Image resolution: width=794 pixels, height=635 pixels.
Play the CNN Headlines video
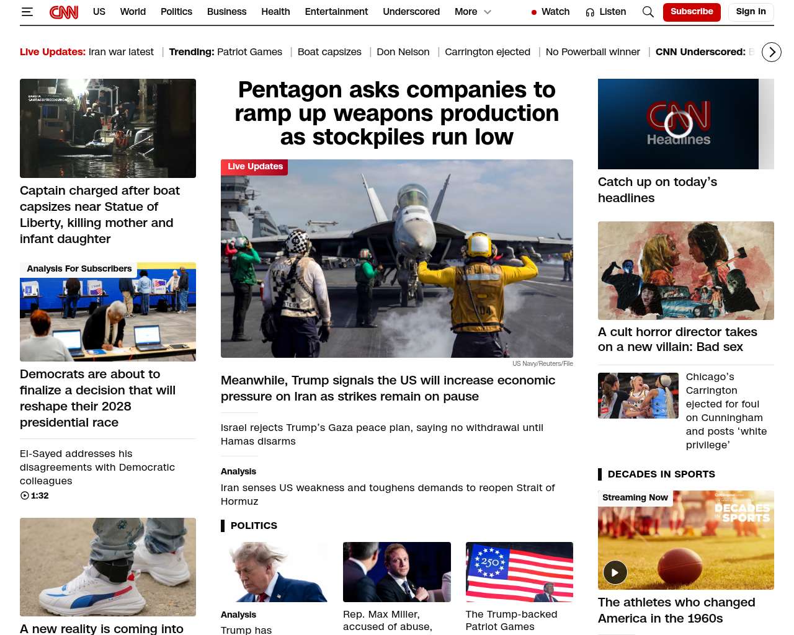click(678, 124)
